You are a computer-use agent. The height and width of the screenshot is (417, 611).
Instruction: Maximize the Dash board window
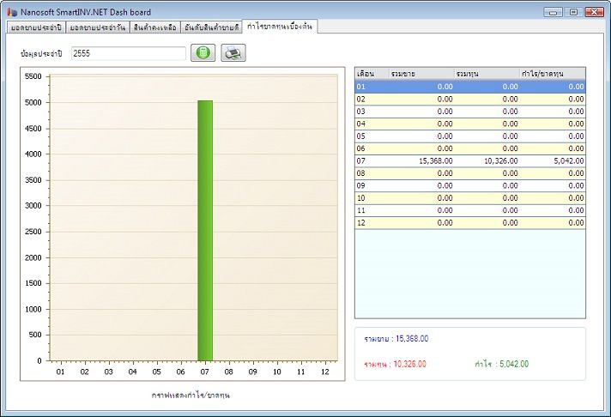[x=572, y=12]
